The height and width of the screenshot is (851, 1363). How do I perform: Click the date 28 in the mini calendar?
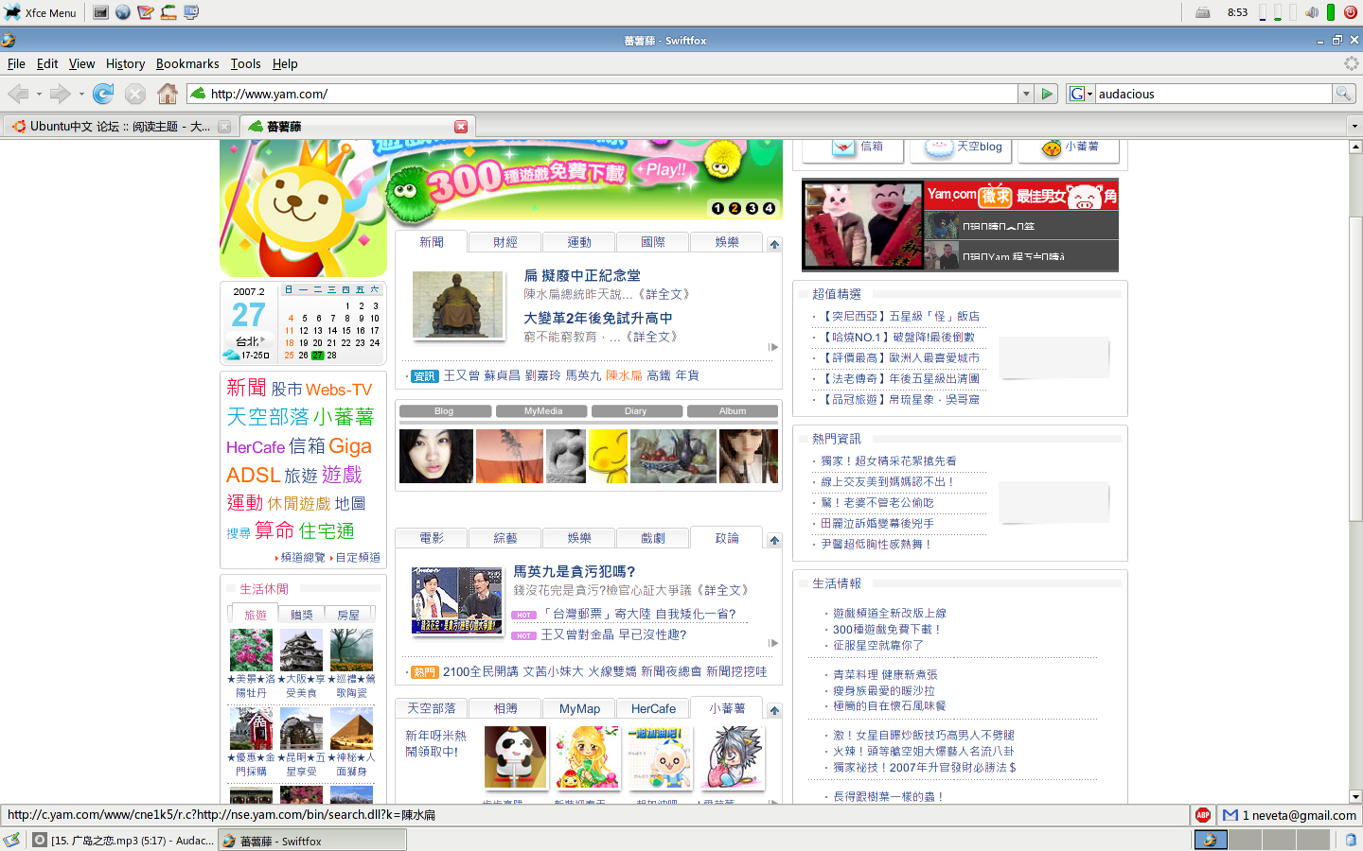click(x=332, y=356)
